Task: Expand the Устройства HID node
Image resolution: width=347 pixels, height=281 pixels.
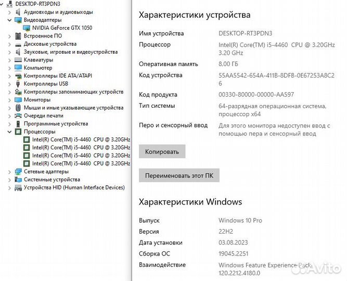Action: pyautogui.click(x=9, y=188)
